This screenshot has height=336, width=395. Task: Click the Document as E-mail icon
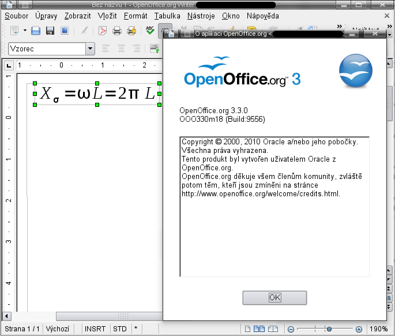tap(65, 31)
